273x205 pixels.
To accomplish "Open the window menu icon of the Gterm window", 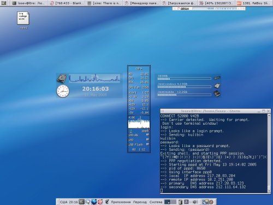I will click(163, 111).
